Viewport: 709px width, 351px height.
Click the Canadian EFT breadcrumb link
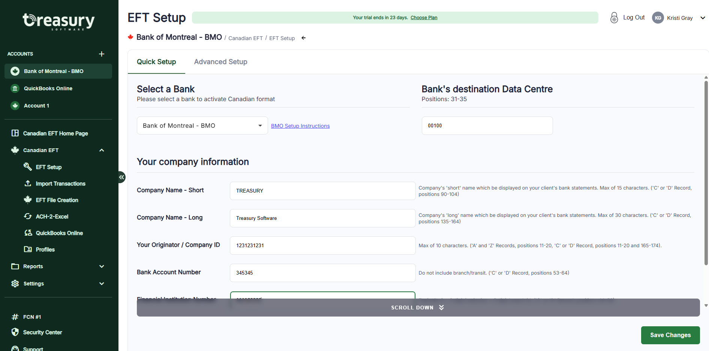click(x=246, y=38)
